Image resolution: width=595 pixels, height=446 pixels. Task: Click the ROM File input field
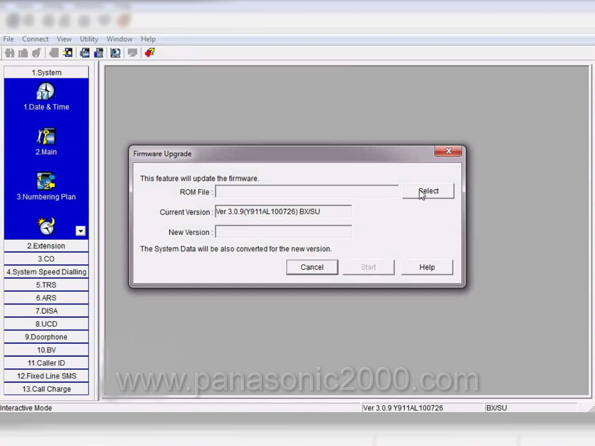pyautogui.click(x=306, y=191)
